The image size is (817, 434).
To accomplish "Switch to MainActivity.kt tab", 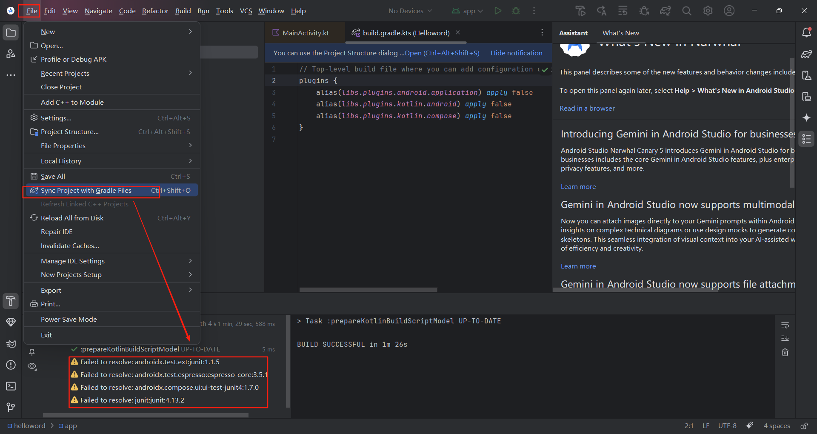I will click(304, 33).
